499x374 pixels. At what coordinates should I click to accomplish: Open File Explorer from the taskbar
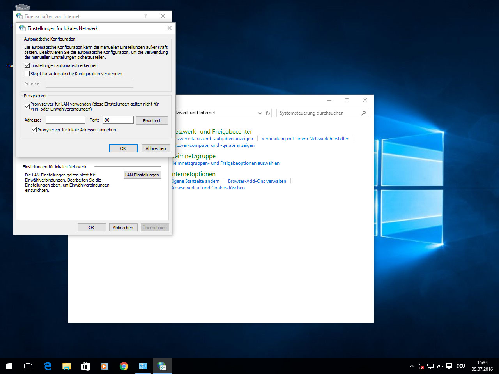click(67, 366)
